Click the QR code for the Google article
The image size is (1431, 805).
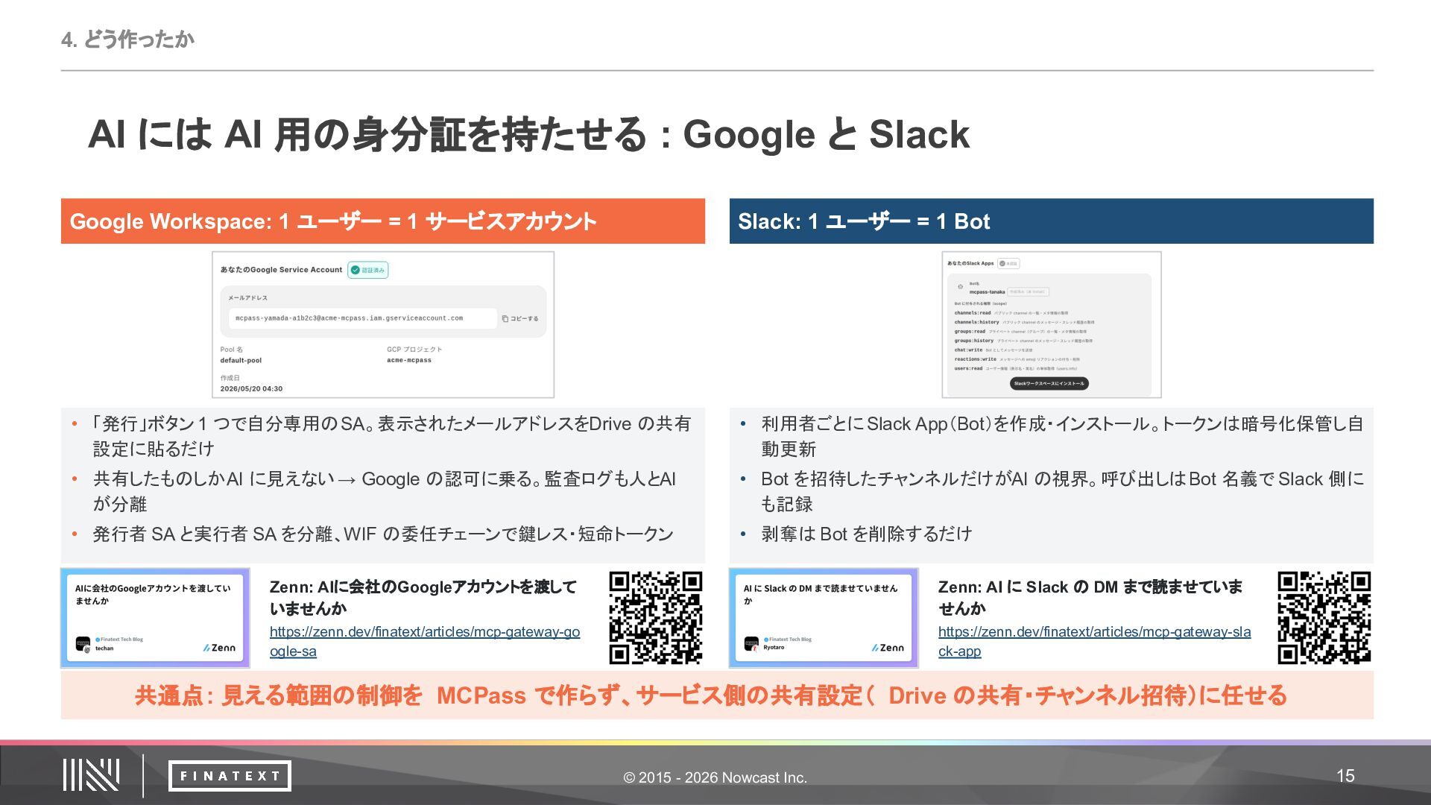pyautogui.click(x=656, y=618)
